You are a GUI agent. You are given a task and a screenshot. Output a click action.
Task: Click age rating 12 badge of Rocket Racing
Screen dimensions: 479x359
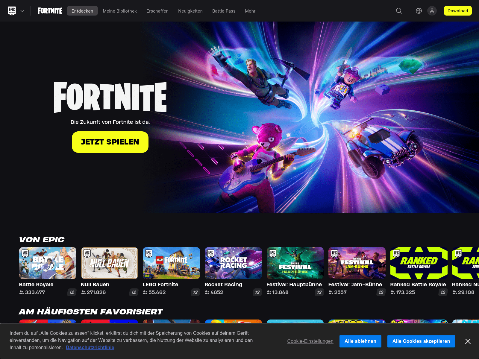pos(257,292)
